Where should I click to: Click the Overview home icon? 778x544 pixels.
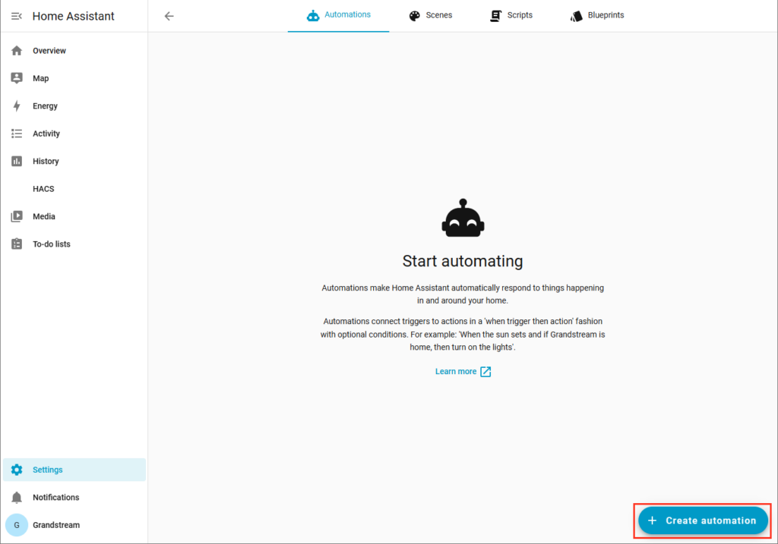point(17,51)
